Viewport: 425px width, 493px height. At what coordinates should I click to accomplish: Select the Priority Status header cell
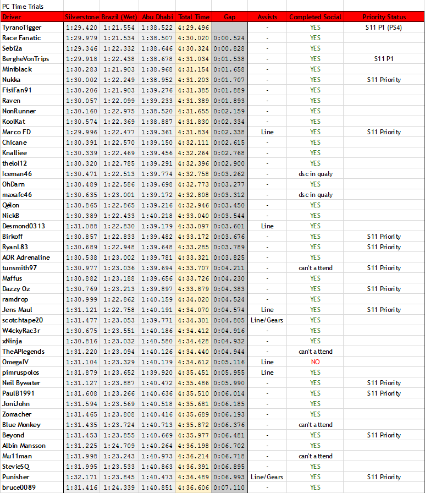click(384, 17)
